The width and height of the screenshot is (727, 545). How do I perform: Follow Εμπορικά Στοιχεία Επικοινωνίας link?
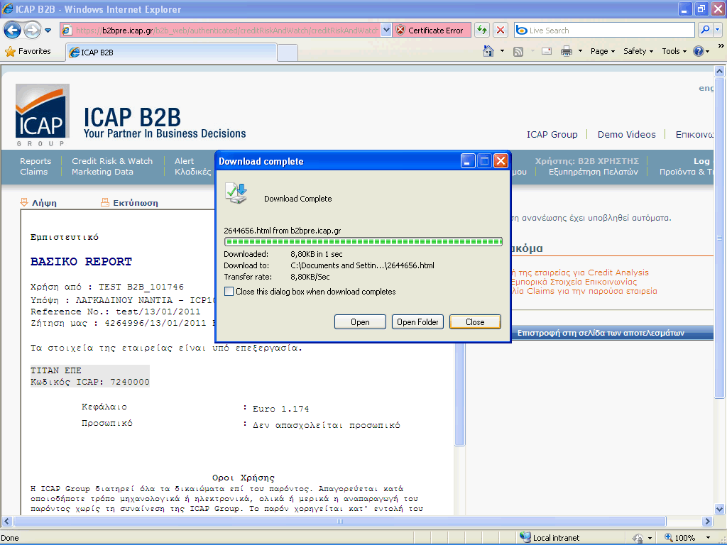coord(574,282)
